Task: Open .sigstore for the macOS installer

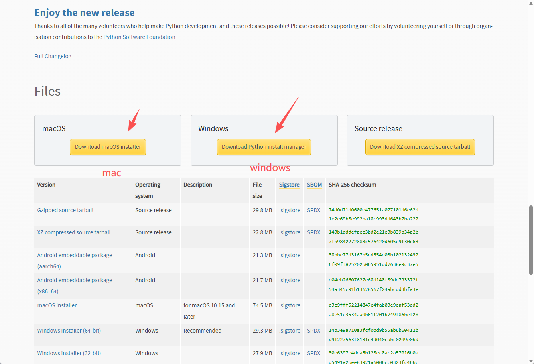Action: [290, 305]
